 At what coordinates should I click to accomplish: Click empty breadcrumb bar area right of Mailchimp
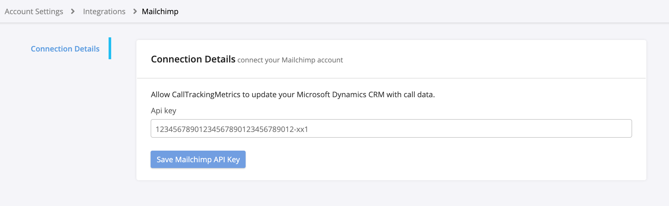pyautogui.click(x=420, y=12)
